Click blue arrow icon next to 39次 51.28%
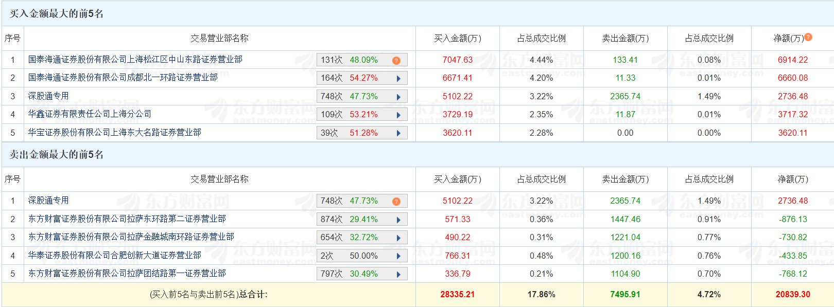 [398, 133]
